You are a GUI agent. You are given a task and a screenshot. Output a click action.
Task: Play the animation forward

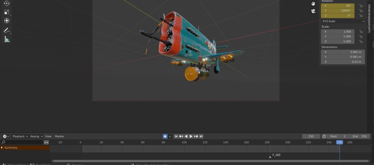[x=191, y=136]
